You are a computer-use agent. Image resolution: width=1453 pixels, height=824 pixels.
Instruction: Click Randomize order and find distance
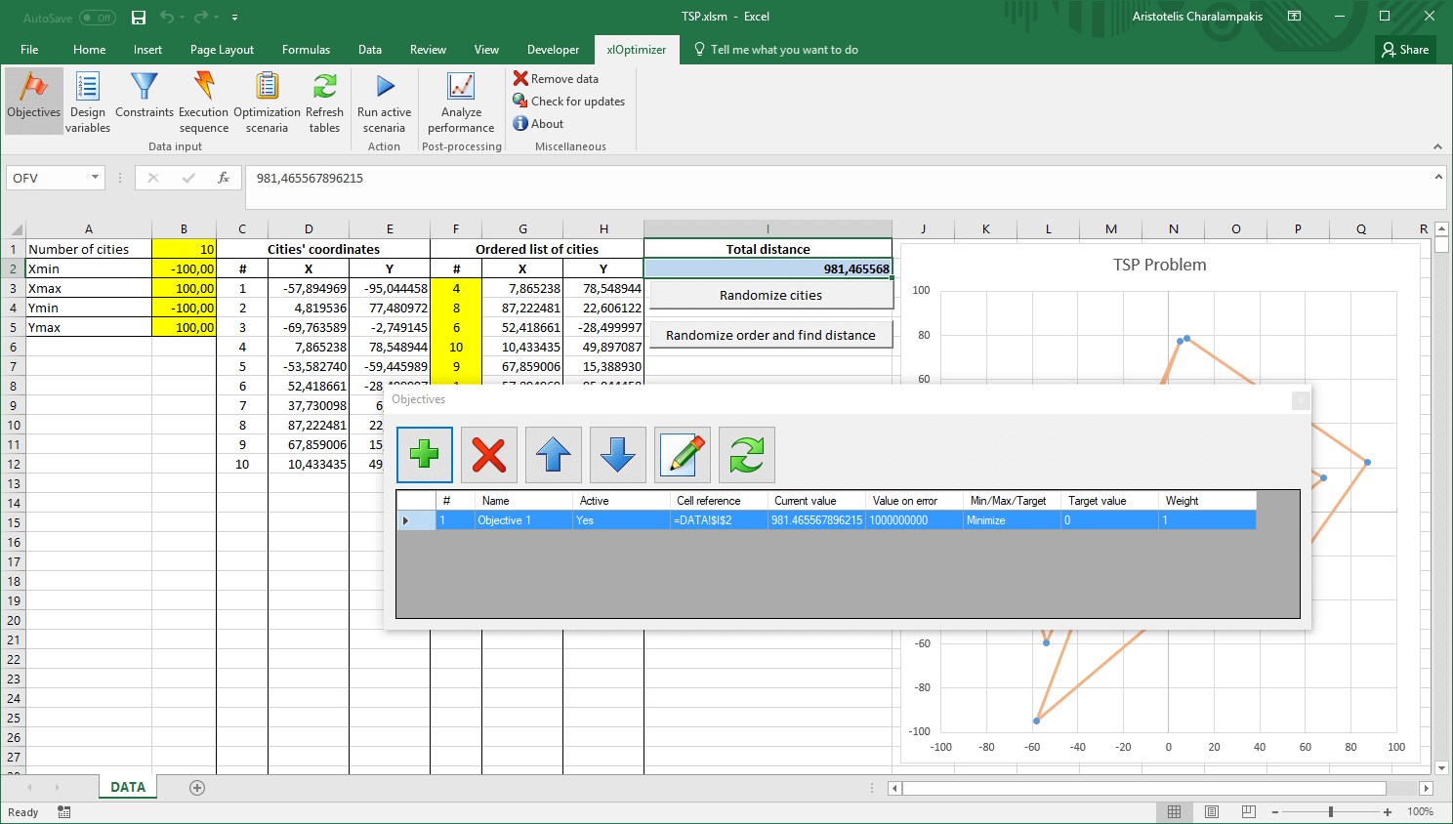[x=770, y=335]
